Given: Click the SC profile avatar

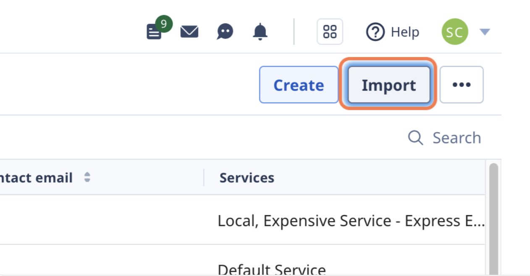Looking at the screenshot, I should tap(456, 31).
